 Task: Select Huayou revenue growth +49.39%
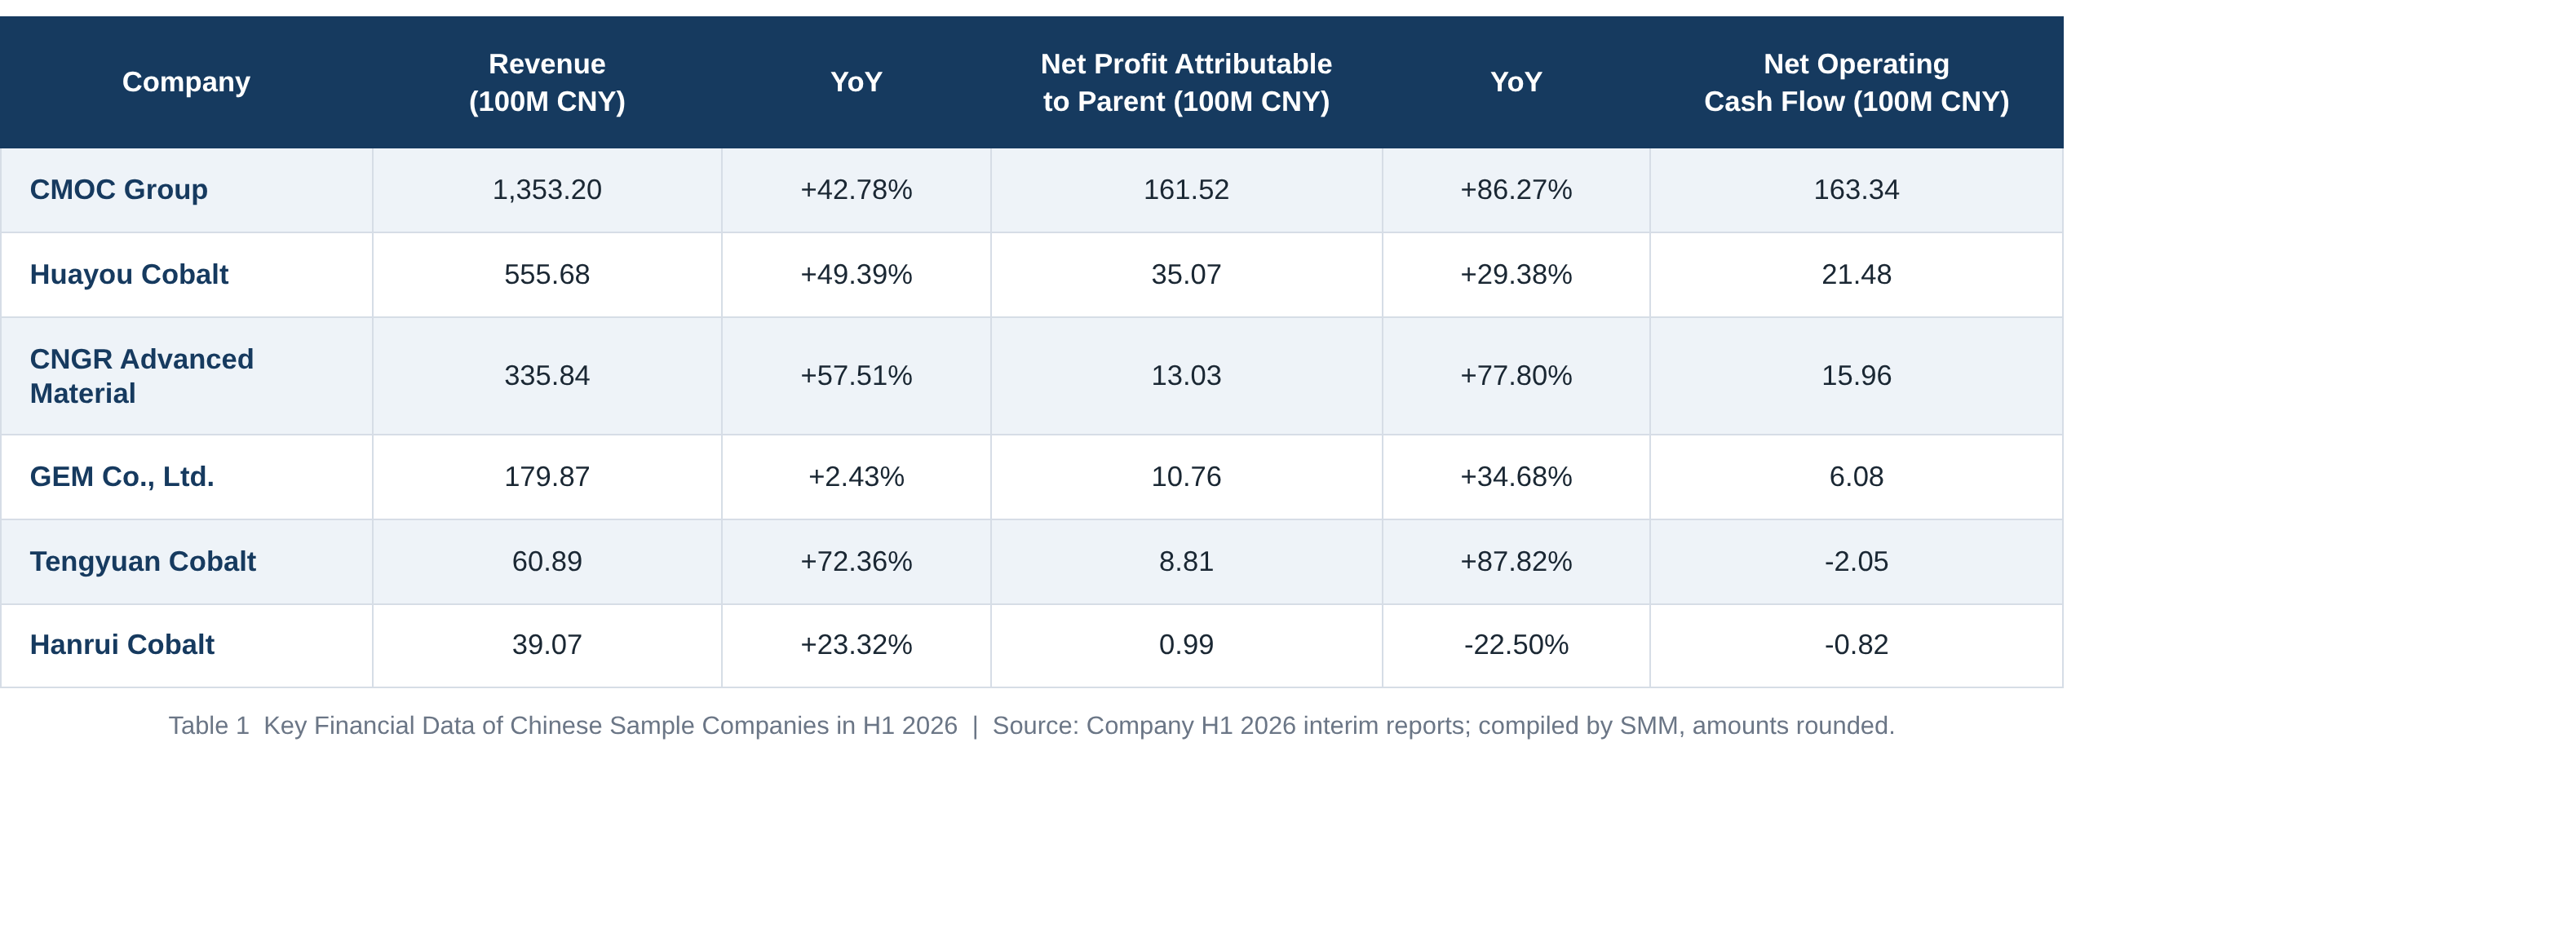[856, 274]
